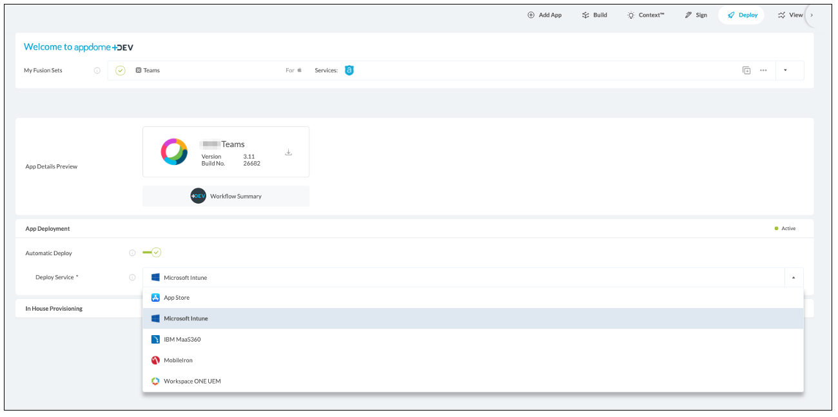Click the duplicate fusion set icon
This screenshot has width=838, height=417.
[746, 70]
